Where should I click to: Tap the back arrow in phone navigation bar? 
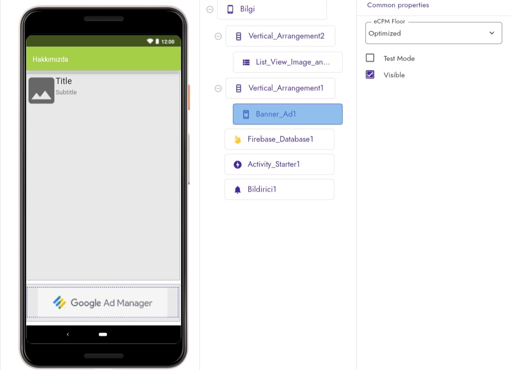(68, 335)
